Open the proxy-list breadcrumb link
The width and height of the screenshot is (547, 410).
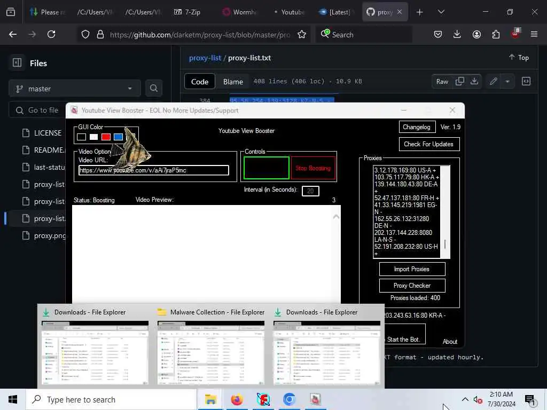tap(205, 58)
